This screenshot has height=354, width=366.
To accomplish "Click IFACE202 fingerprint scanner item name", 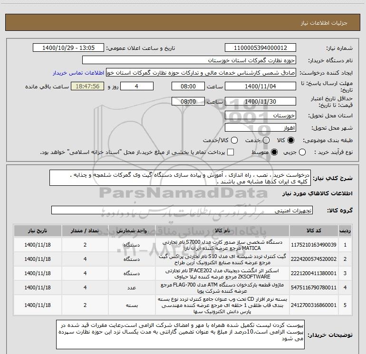I will [x=222, y=274].
